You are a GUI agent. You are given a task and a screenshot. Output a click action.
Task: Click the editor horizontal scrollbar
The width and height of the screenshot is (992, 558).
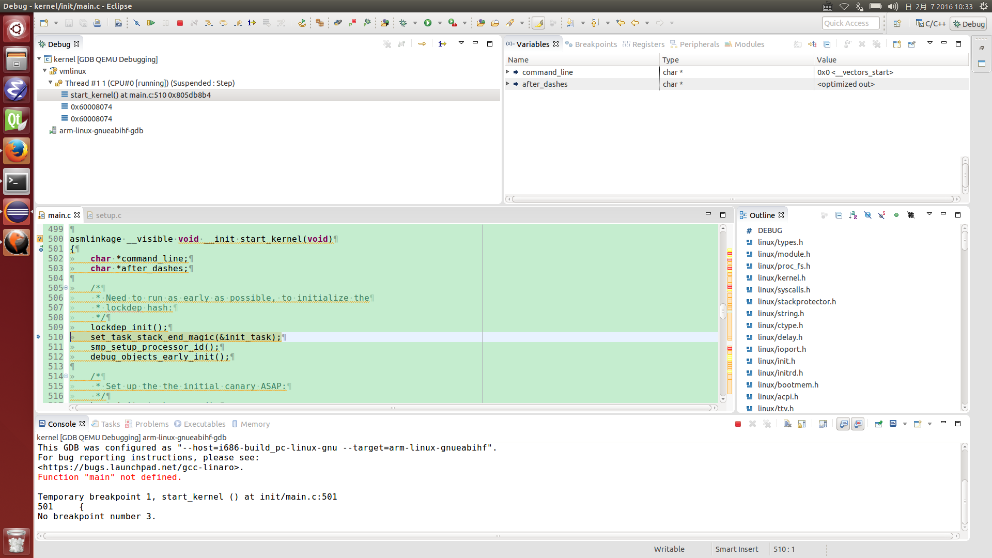[393, 408]
